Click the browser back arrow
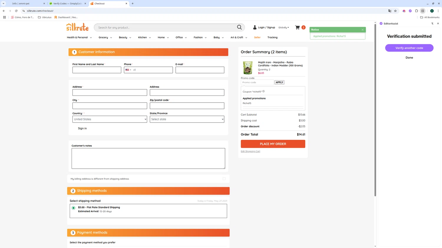This screenshot has height=248, width=442. [4, 11]
